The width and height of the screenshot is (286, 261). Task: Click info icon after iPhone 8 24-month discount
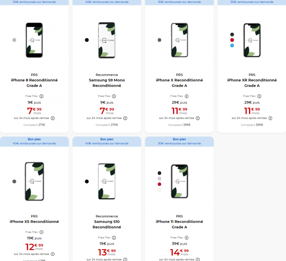point(53,118)
